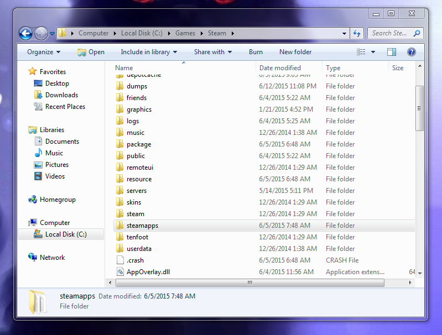Open the Share with menu

coord(213,52)
